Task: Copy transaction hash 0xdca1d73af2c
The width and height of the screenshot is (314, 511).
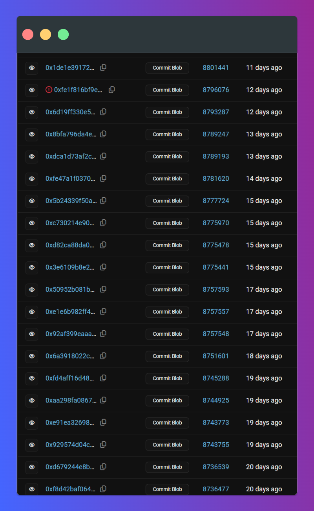Action: click(103, 156)
